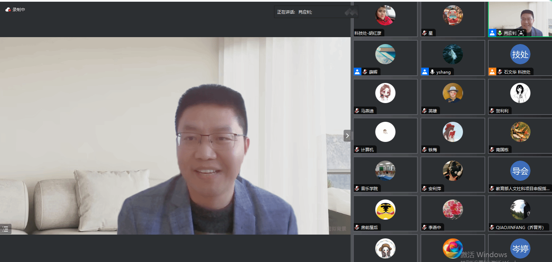
Task: Select the 房前屋后 participant avatar
Action: pyautogui.click(x=385, y=210)
